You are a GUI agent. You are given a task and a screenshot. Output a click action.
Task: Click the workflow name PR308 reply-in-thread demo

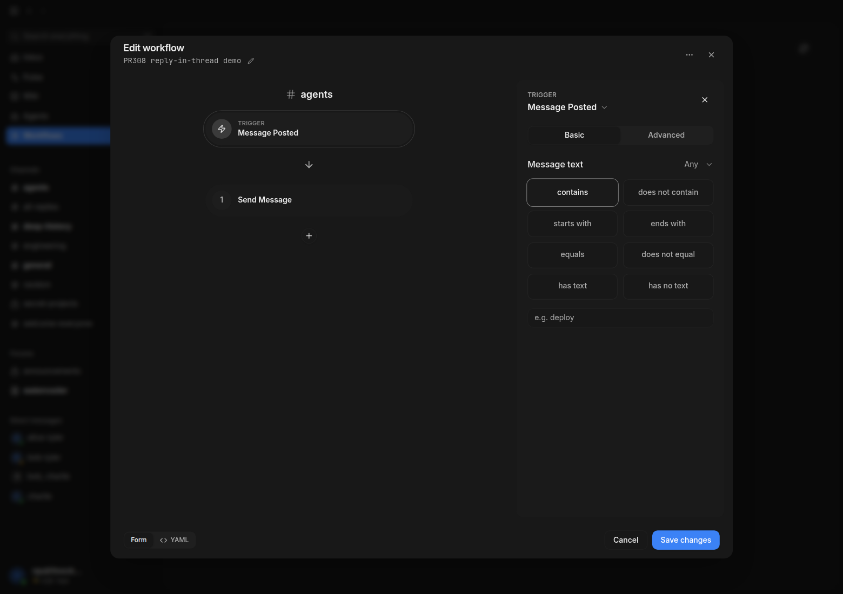point(182,61)
